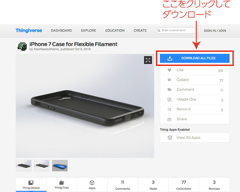The image size is (240, 192).
Task: Click the Like heart icon
Action: click(169, 70)
